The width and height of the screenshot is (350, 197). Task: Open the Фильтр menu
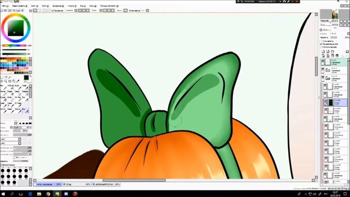[72, 6]
